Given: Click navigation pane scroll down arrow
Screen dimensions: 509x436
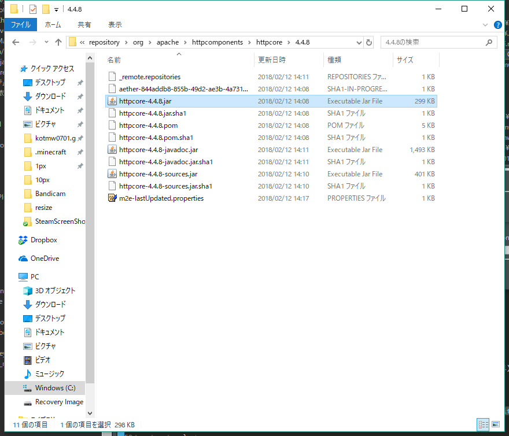Looking at the screenshot, I should (90, 413).
